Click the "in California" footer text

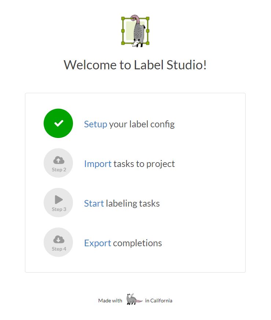click(159, 301)
